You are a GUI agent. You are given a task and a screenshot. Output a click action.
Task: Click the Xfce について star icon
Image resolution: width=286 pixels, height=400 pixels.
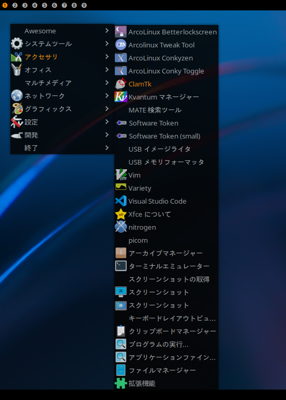pos(121,214)
